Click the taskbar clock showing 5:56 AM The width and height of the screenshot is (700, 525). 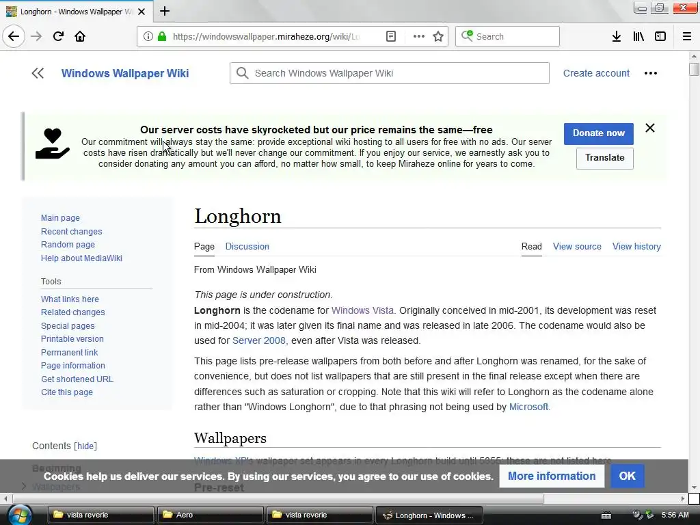point(675,515)
